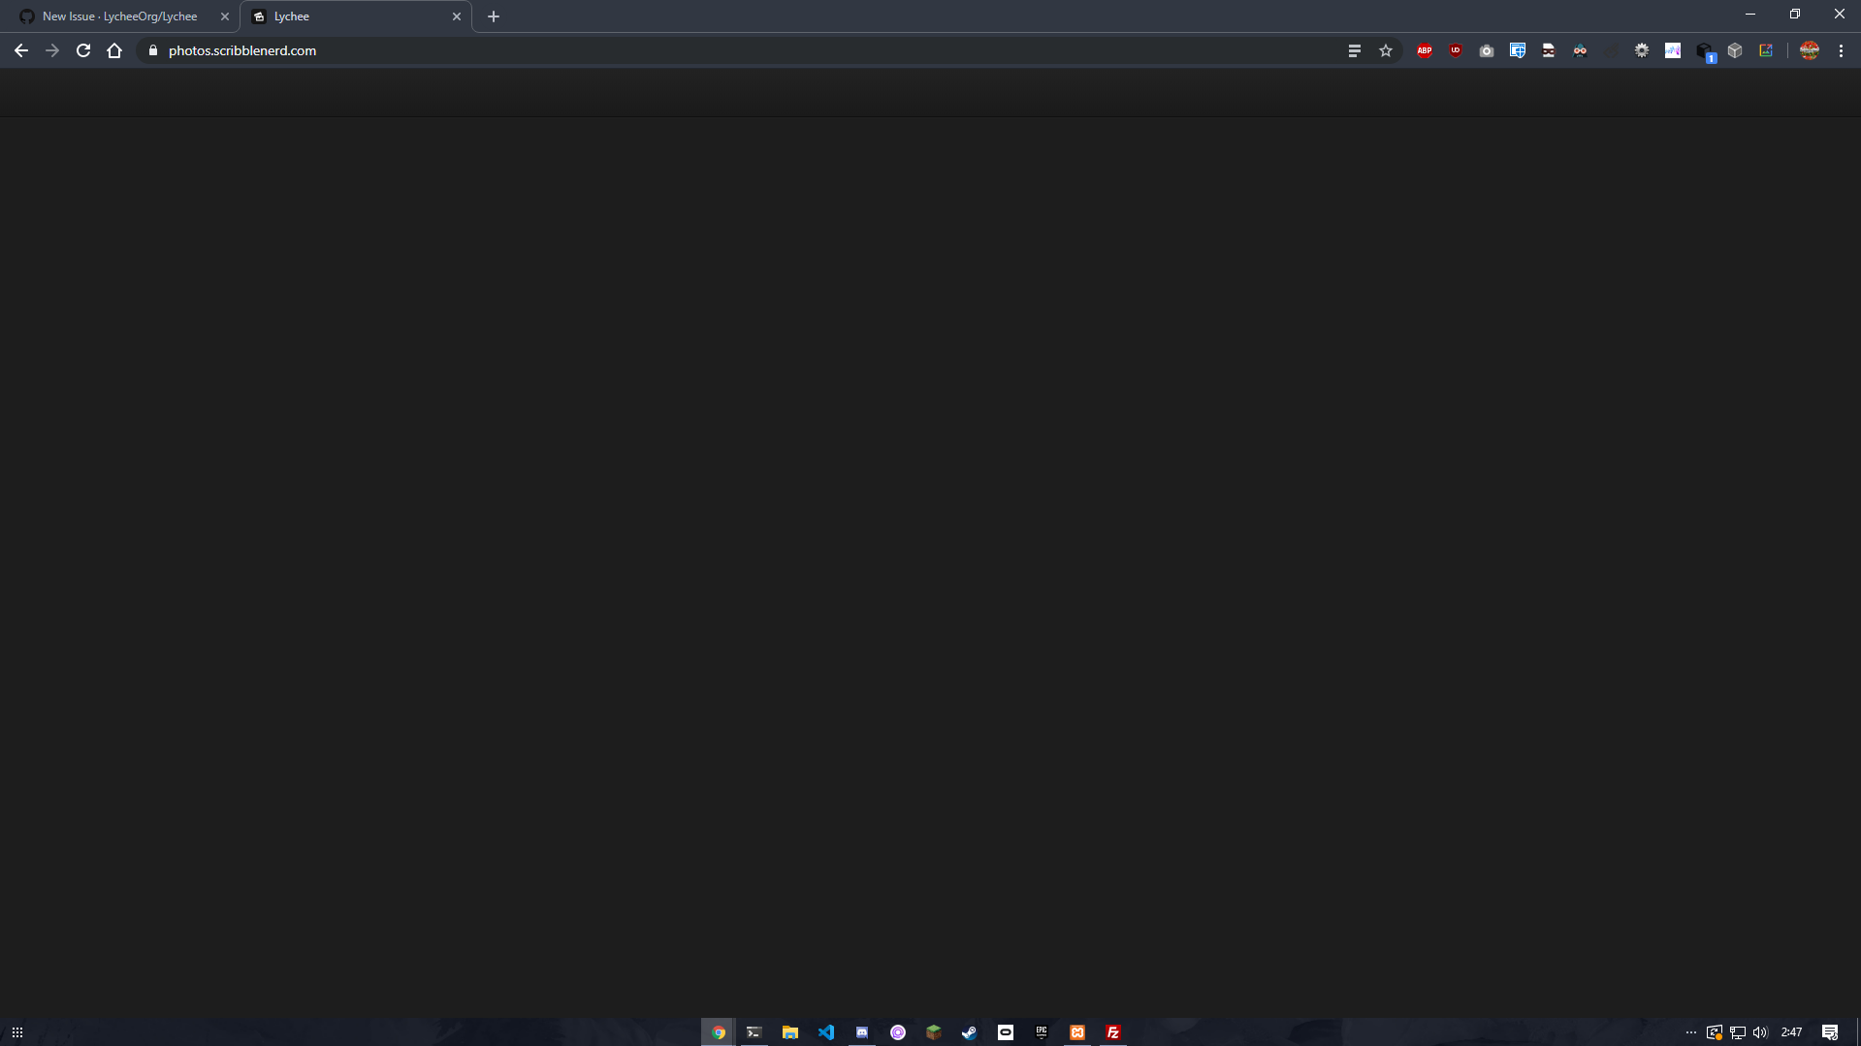Click the camera screenshot extension icon

coord(1486,50)
